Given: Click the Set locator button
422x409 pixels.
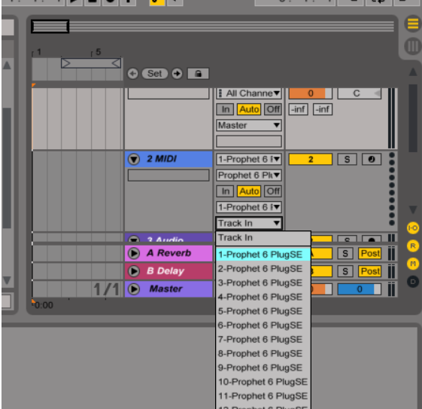Looking at the screenshot, I should click(x=154, y=74).
